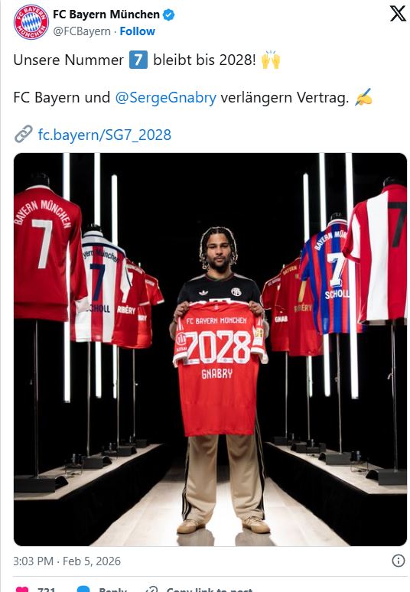This screenshot has width=410, height=592.
Task: Click the 721 likes count
Action: click(47, 590)
